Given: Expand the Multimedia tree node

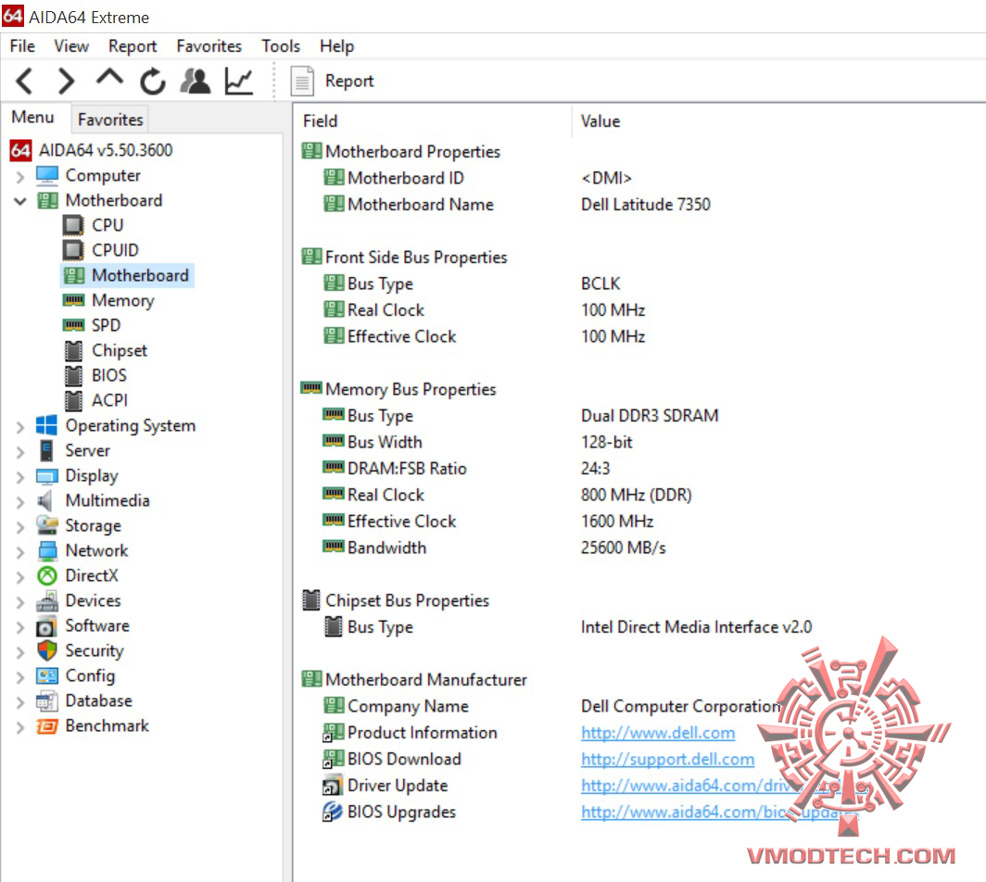Looking at the screenshot, I should coord(20,501).
